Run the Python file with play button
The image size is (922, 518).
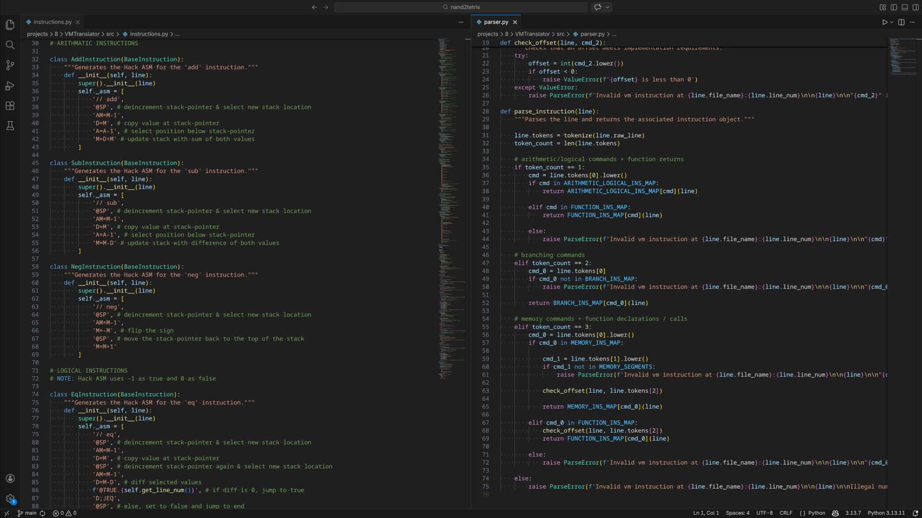885,22
